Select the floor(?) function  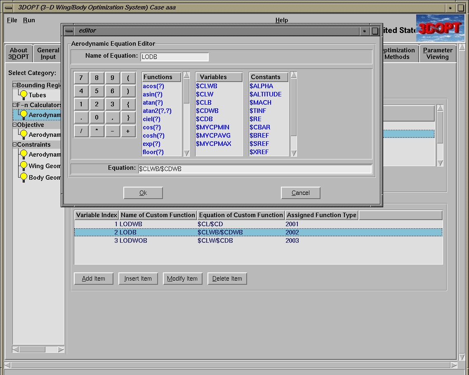click(x=153, y=152)
